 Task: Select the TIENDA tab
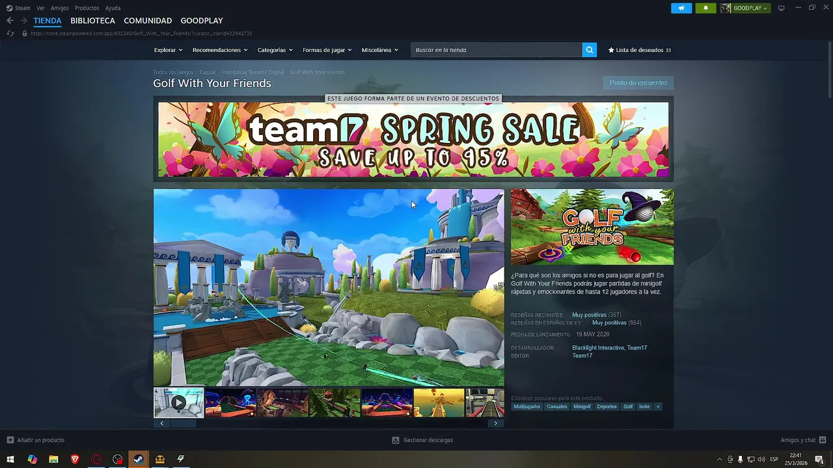(48, 21)
